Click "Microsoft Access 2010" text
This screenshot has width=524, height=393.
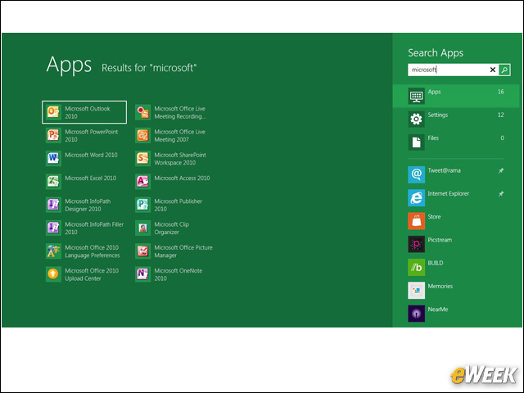[182, 178]
